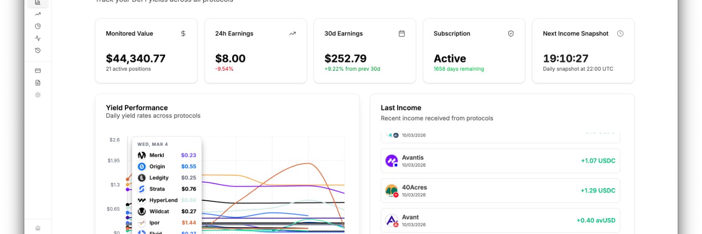Image resolution: width=702 pixels, height=234 pixels.
Task: Click the +1.29 USDC amount
Action: pyautogui.click(x=598, y=190)
